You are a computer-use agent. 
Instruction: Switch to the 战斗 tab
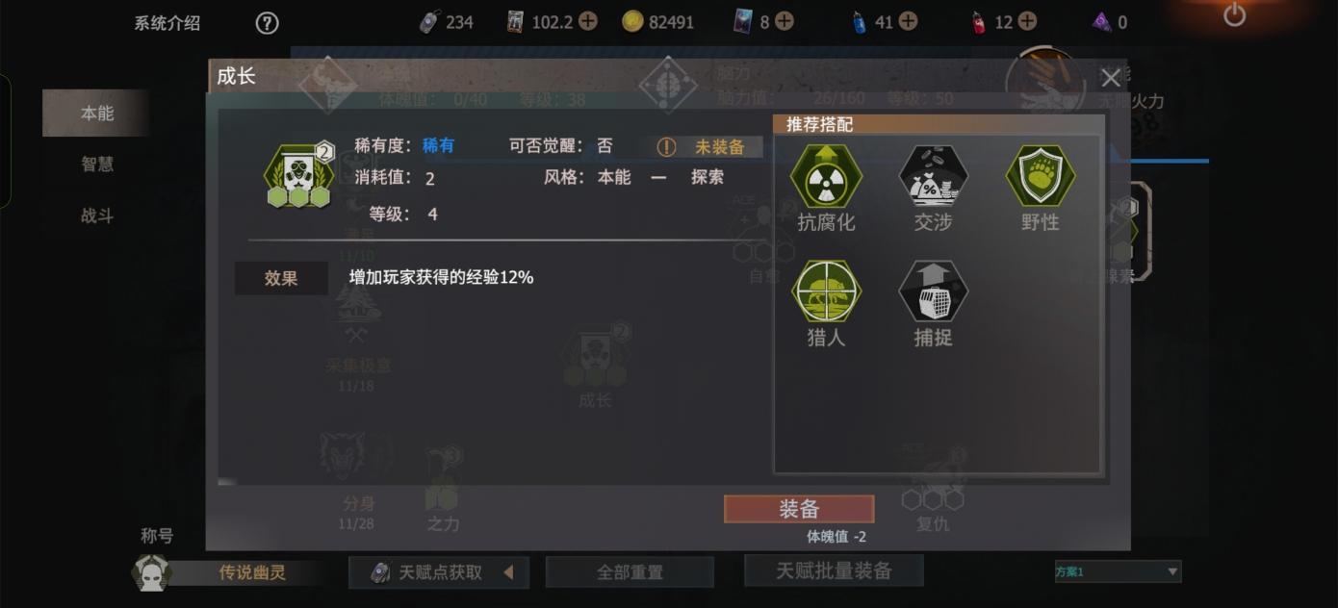point(96,216)
